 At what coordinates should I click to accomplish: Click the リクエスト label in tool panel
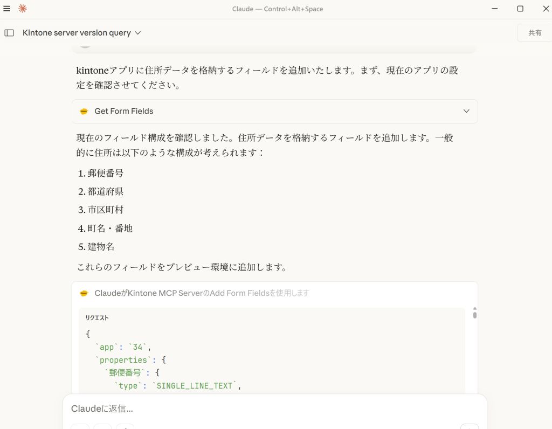click(97, 318)
